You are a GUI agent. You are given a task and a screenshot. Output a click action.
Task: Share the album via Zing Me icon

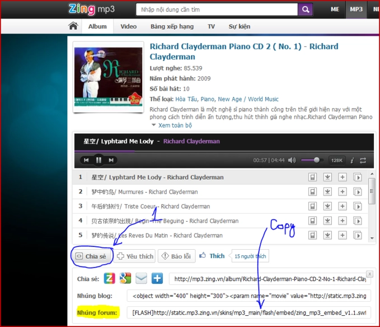(x=110, y=278)
